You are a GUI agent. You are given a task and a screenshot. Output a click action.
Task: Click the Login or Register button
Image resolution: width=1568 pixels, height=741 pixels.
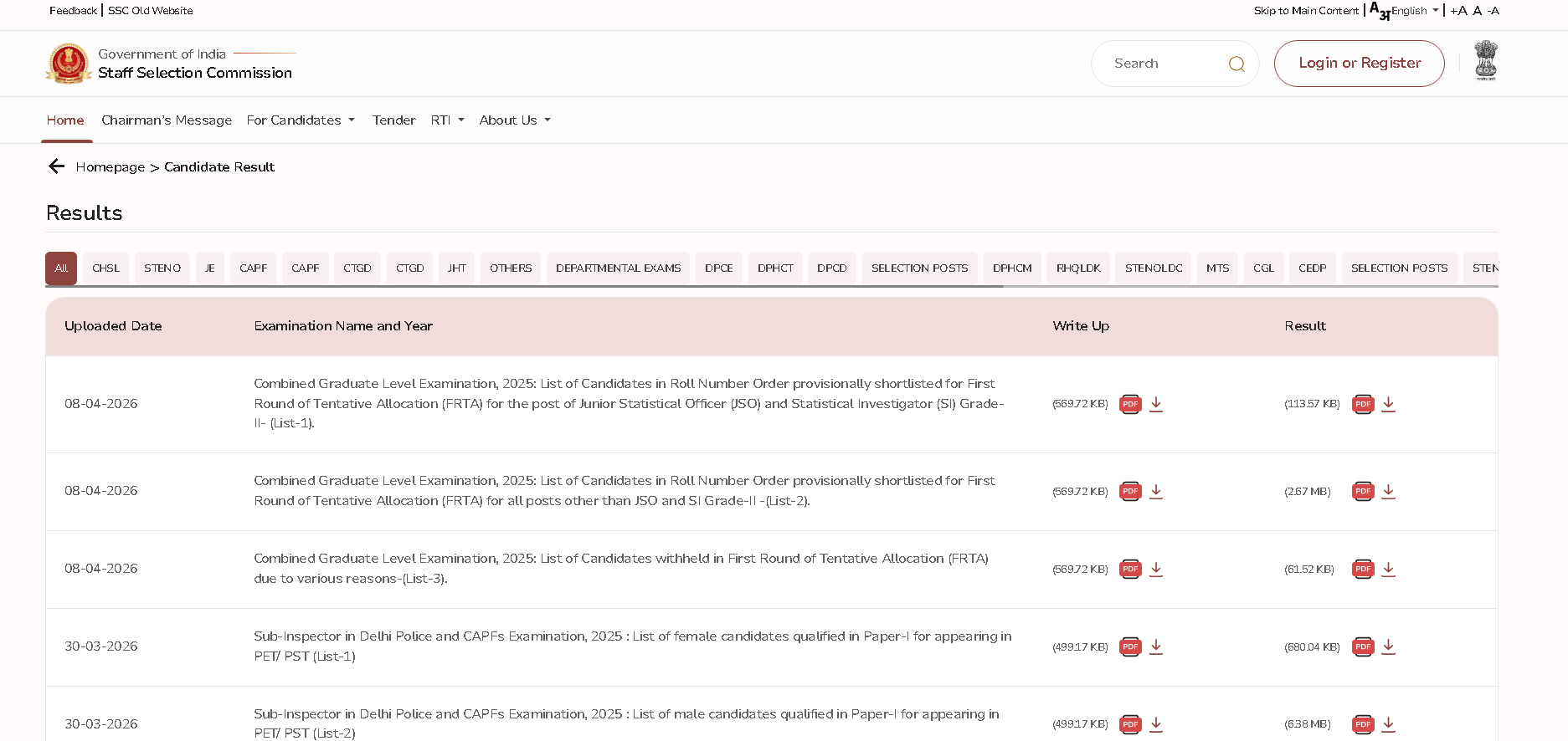coord(1359,64)
